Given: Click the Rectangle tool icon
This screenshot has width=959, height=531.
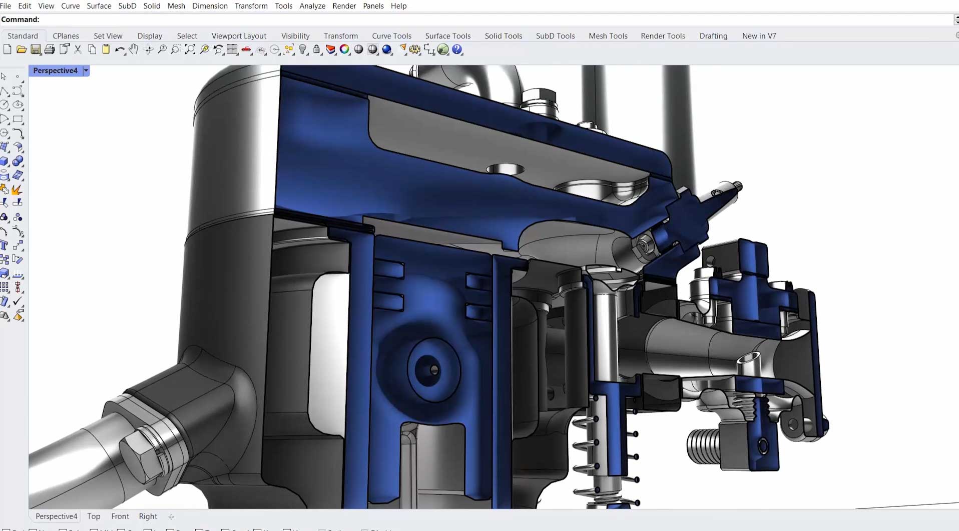Looking at the screenshot, I should pyautogui.click(x=18, y=119).
